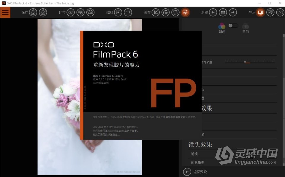
Task: Toggle the colour / black-white switch
Action: [233, 25]
